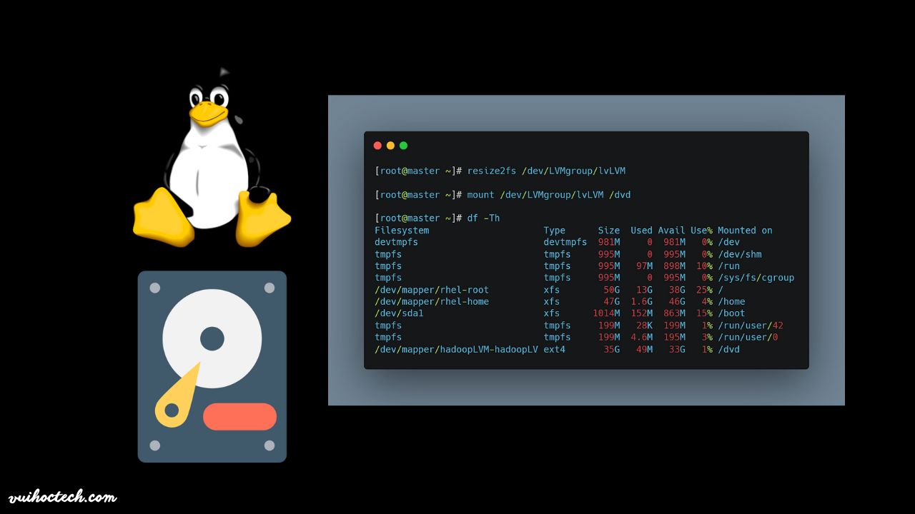The image size is (915, 514).
Task: Click devtmpfs in the Filesystem column
Action: tap(396, 242)
